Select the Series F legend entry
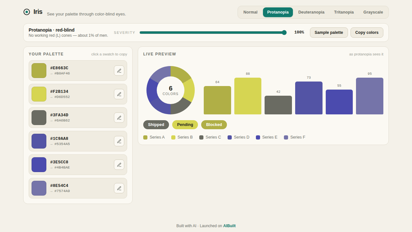Image resolution: width=412 pixels, height=232 pixels. click(x=295, y=137)
